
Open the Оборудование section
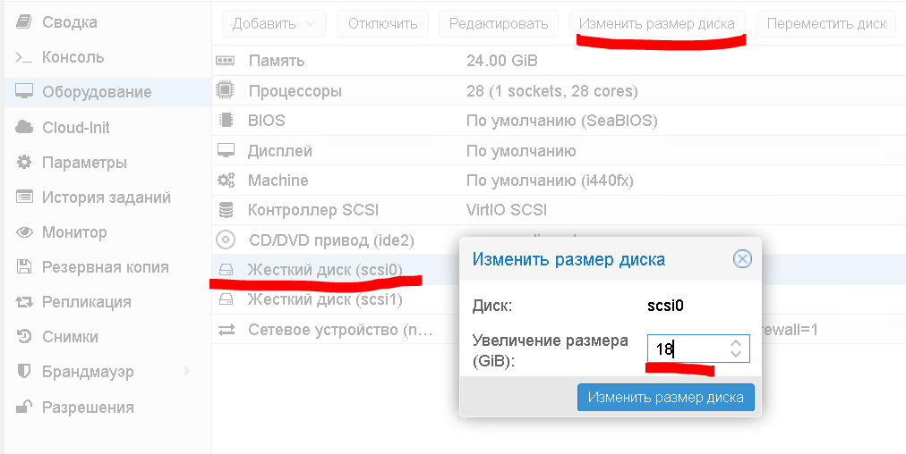pyautogui.click(x=97, y=92)
